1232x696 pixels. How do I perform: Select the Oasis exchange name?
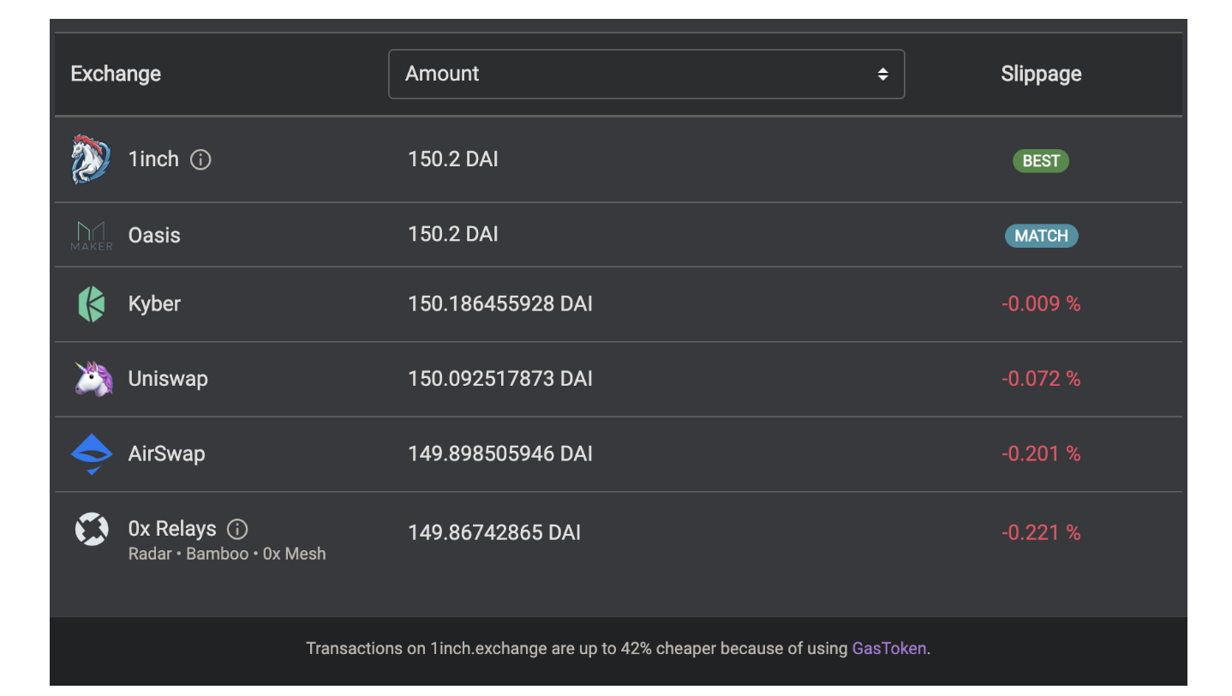coord(154,235)
